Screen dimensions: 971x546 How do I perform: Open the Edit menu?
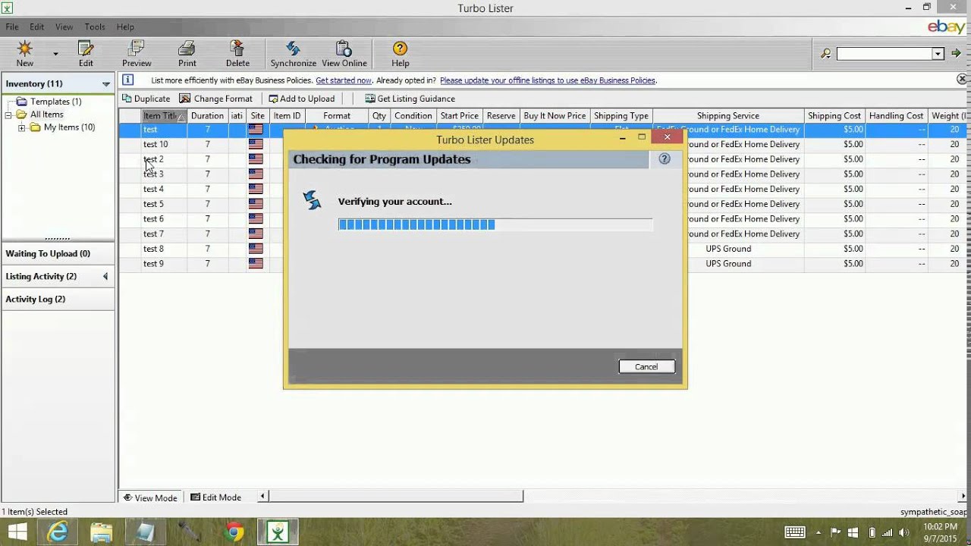click(36, 27)
